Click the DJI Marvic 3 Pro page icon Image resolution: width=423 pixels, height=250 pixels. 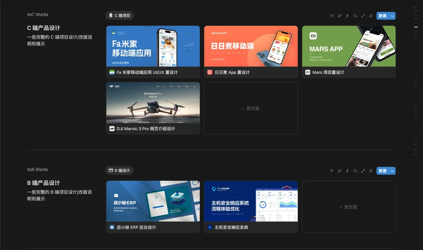(x=112, y=129)
